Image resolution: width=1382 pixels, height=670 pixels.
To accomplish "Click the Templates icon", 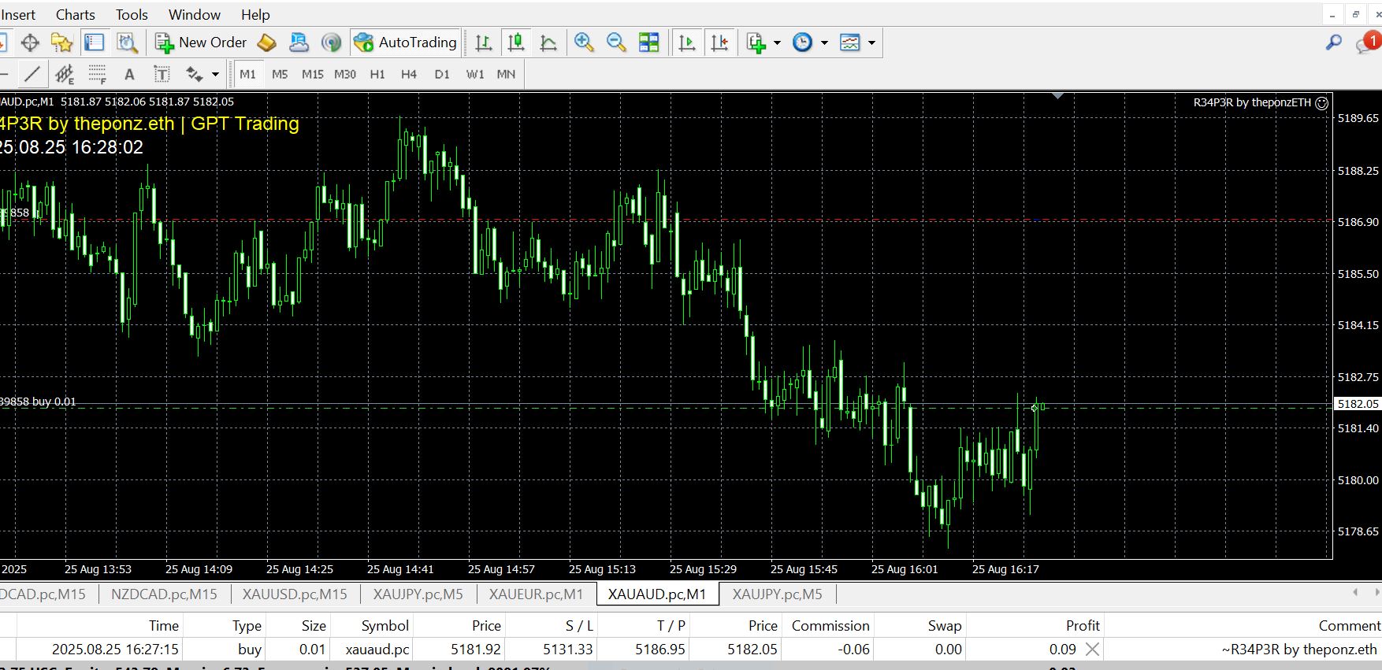I will [x=850, y=43].
